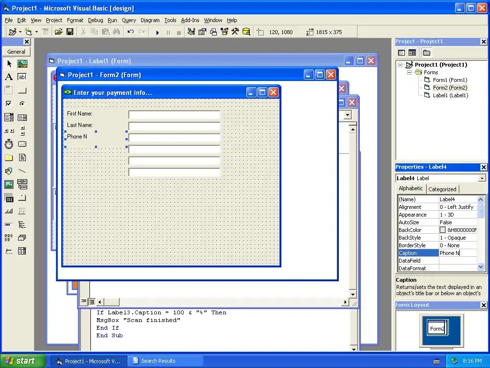The height and width of the screenshot is (368, 490).
Task: Open the File menu
Action: (x=9, y=20)
